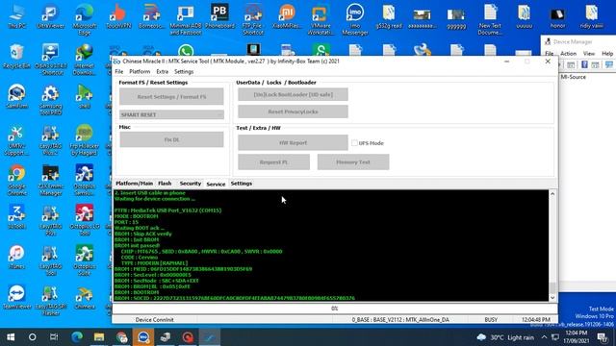616x346 pixels.
Task: Open the Z3X Shell Manager icon
Action: tap(50, 180)
